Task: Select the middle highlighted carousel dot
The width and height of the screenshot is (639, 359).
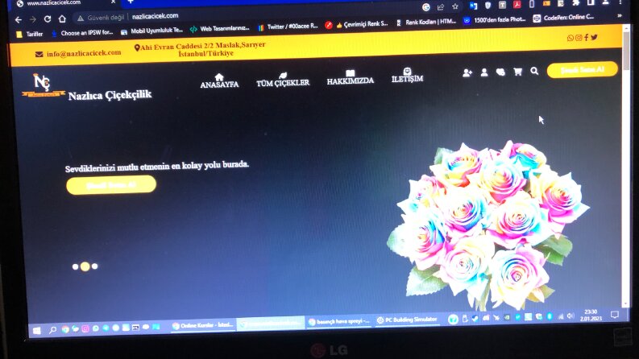Action: pos(85,266)
